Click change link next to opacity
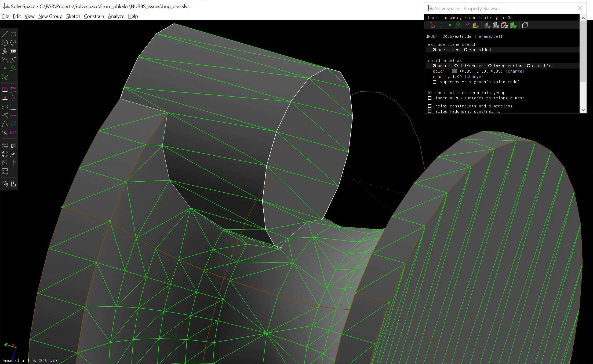The height and width of the screenshot is (364, 593). (x=474, y=77)
